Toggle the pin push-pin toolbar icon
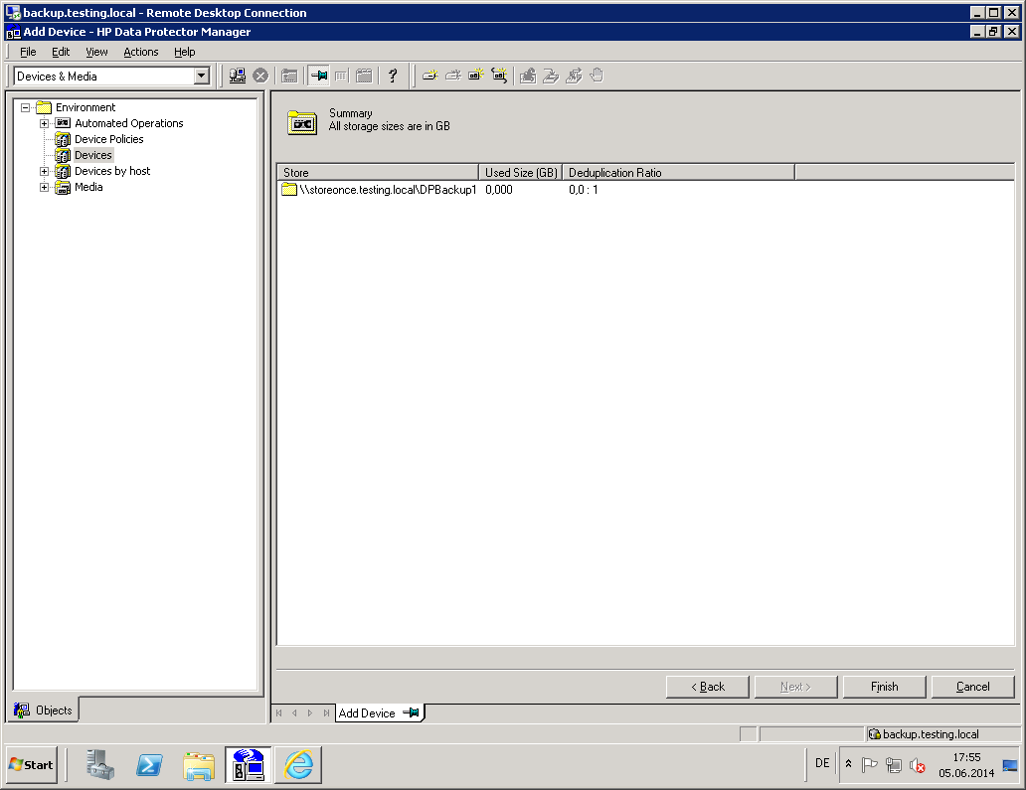 pos(319,76)
